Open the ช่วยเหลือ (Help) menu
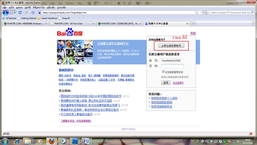Image resolution: width=257 pixels, height=145 pixels. pyautogui.click(x=62, y=7)
